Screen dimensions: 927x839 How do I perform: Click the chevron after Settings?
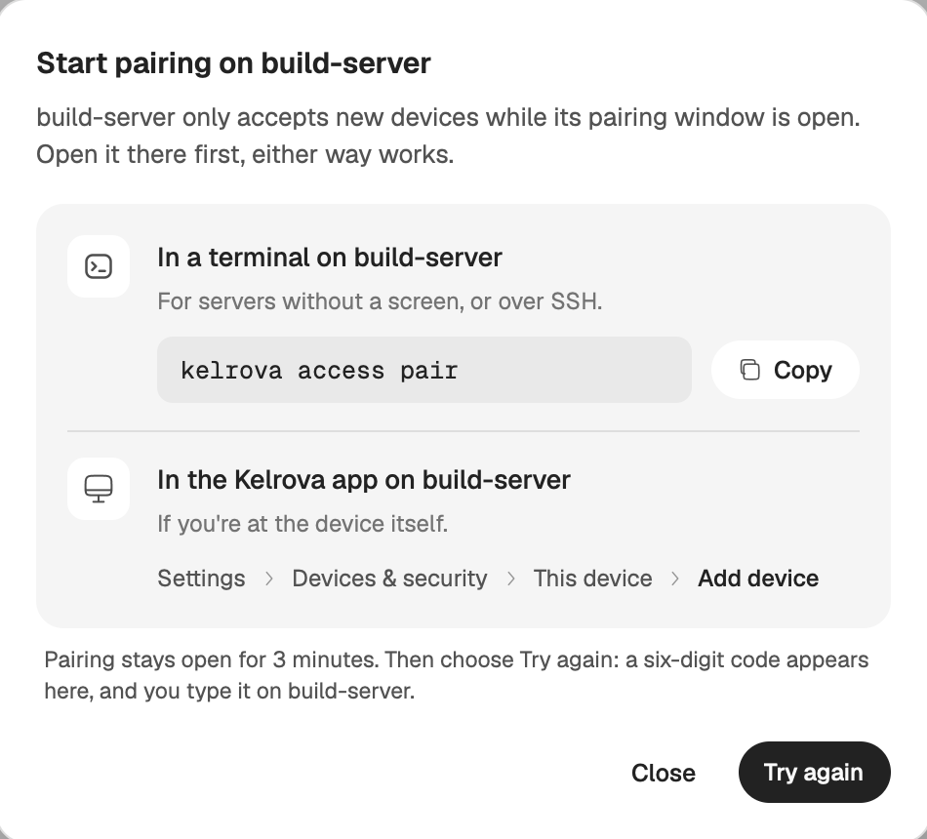(269, 579)
